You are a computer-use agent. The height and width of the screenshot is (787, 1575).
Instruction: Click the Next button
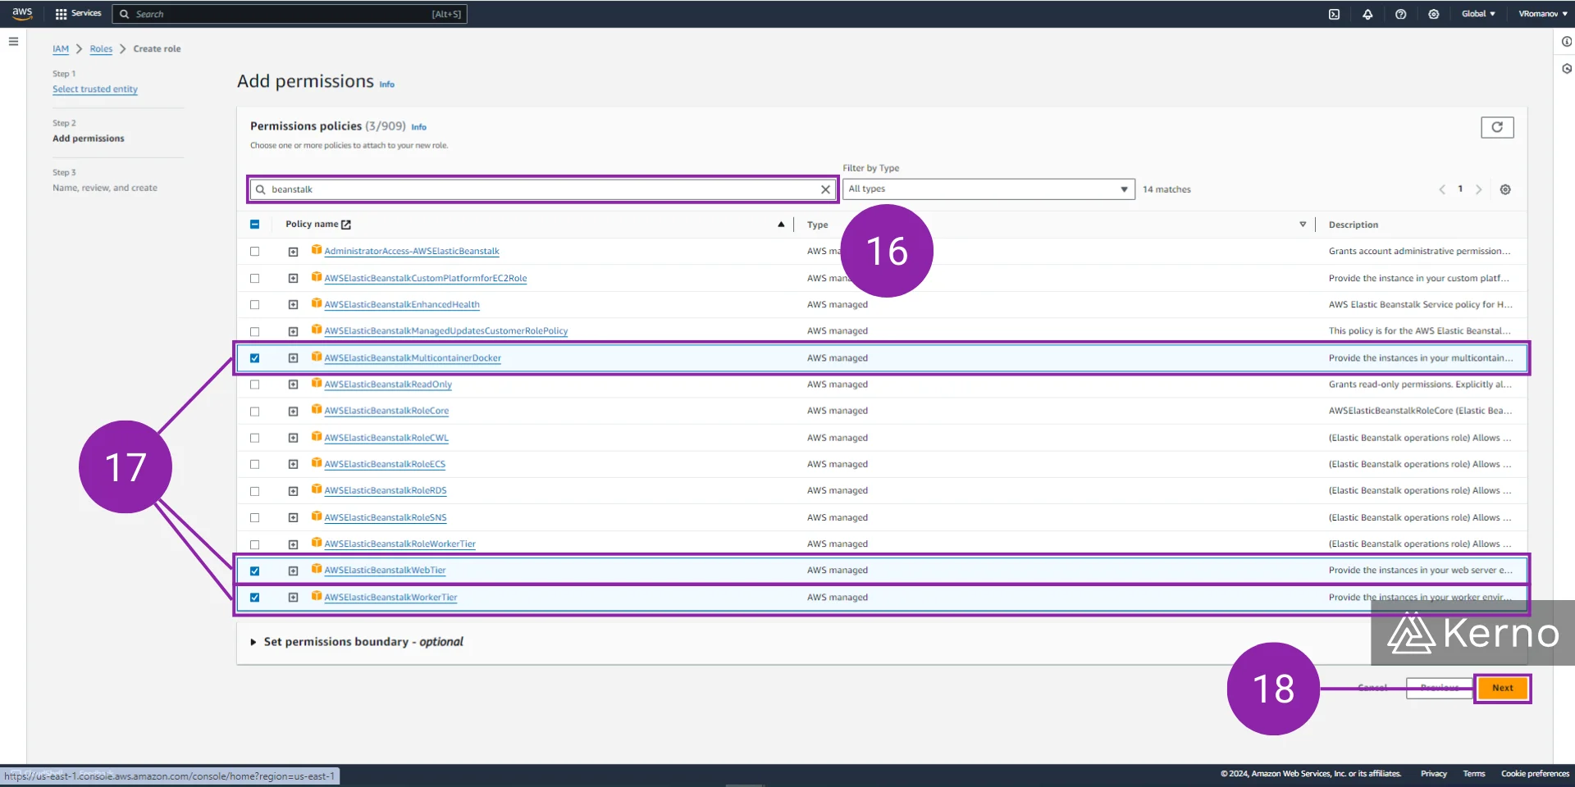click(x=1502, y=688)
